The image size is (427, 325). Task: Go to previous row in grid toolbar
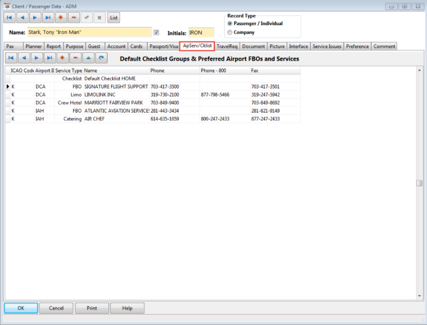click(24, 58)
